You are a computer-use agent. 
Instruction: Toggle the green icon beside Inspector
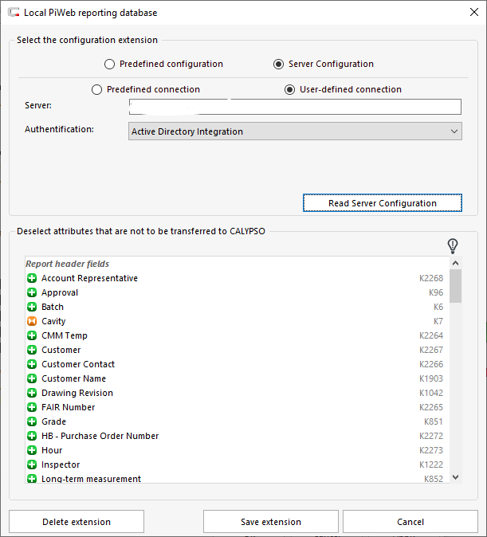tap(32, 464)
